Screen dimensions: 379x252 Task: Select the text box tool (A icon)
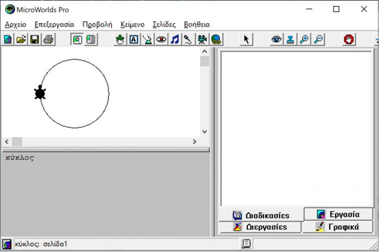coord(134,40)
